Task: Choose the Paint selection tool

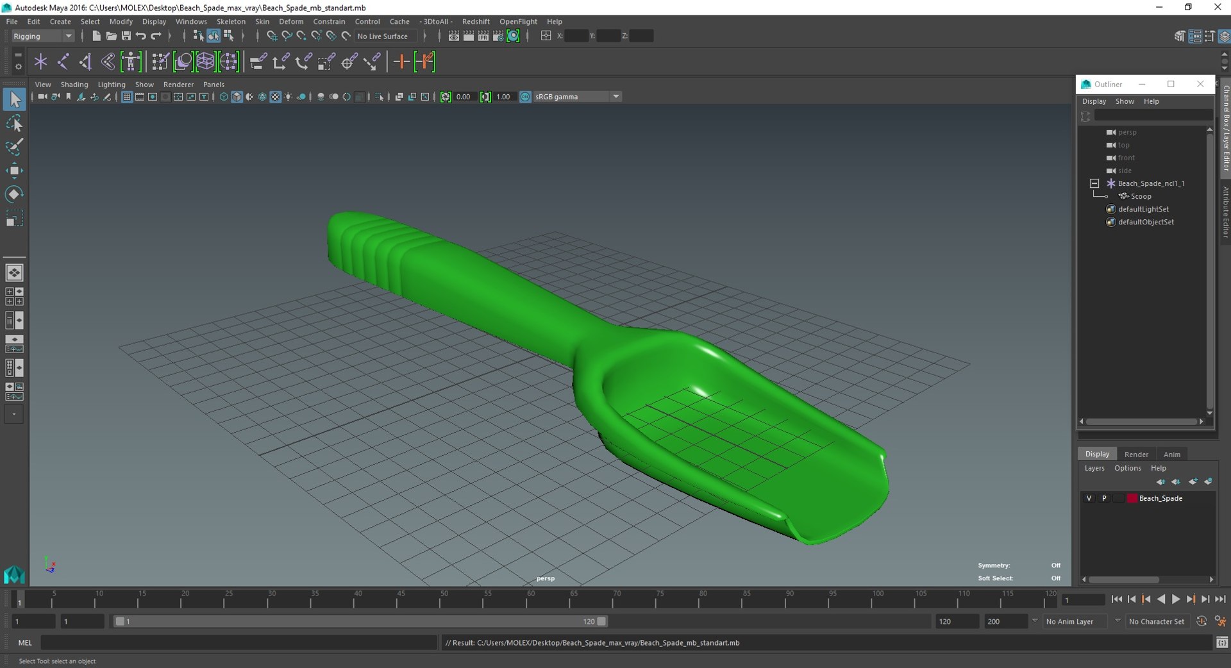Action: tap(14, 147)
